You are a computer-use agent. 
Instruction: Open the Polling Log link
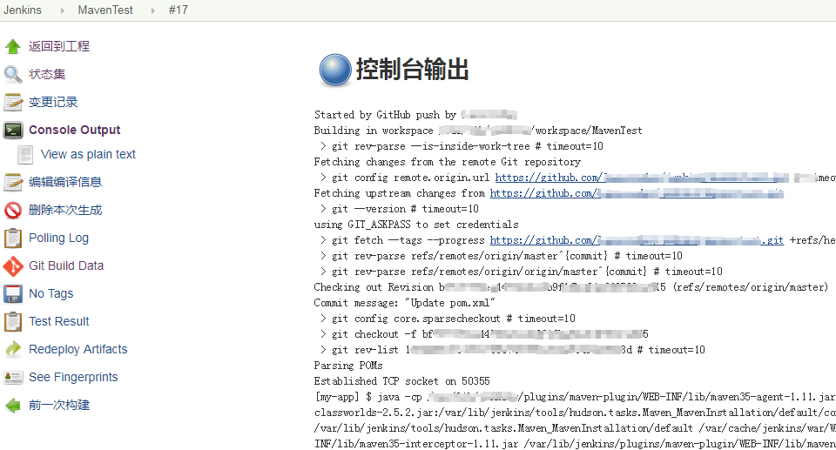pos(58,238)
